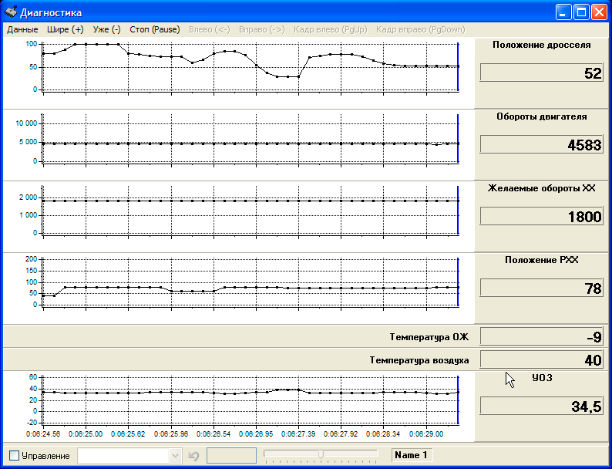The image size is (612, 469).
Task: Click the empty input field beside undo arrow
Action: point(231,456)
